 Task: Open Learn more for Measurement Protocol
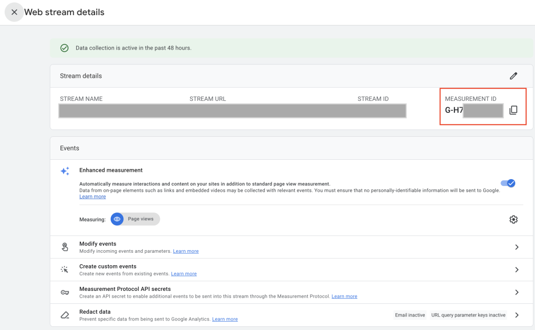[344, 297]
